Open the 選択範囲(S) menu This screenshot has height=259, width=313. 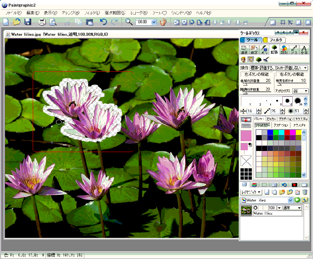tap(115, 13)
